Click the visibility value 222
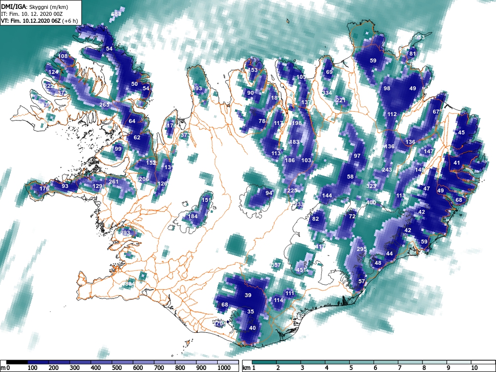This screenshot has height=372, width=496. tap(49, 86)
